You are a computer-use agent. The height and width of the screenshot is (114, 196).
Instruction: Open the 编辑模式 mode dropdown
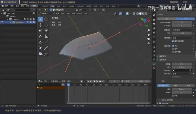click(46, 13)
